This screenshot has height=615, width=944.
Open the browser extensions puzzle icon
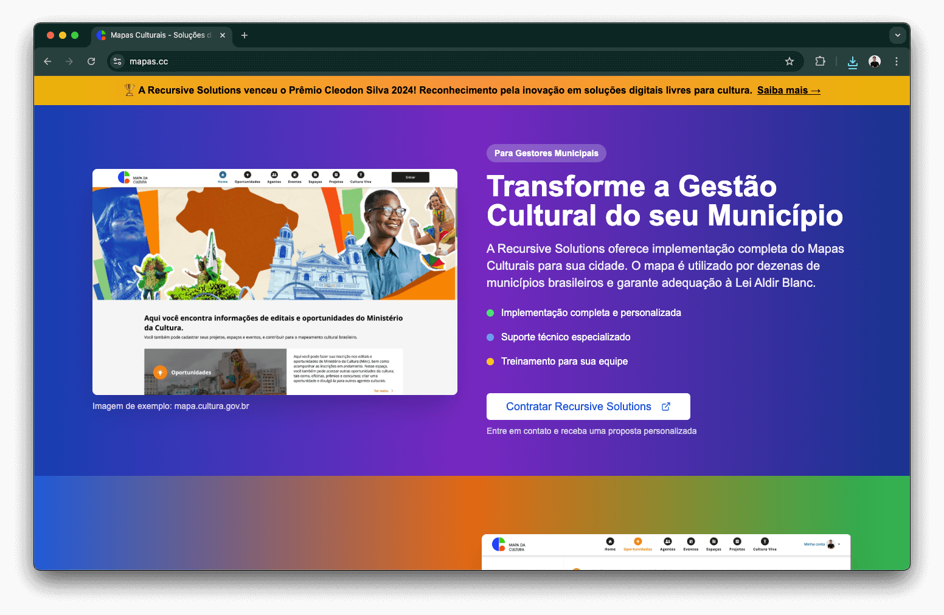[820, 61]
